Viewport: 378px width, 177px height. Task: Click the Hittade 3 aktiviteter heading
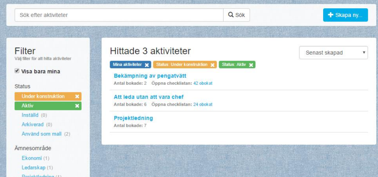pos(150,51)
